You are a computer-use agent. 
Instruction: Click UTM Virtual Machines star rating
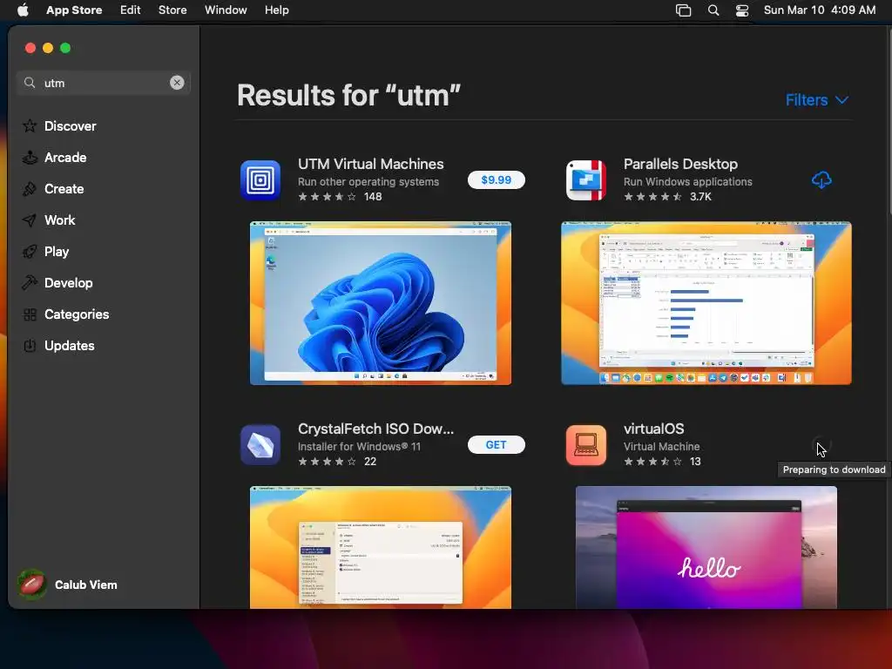(328, 197)
